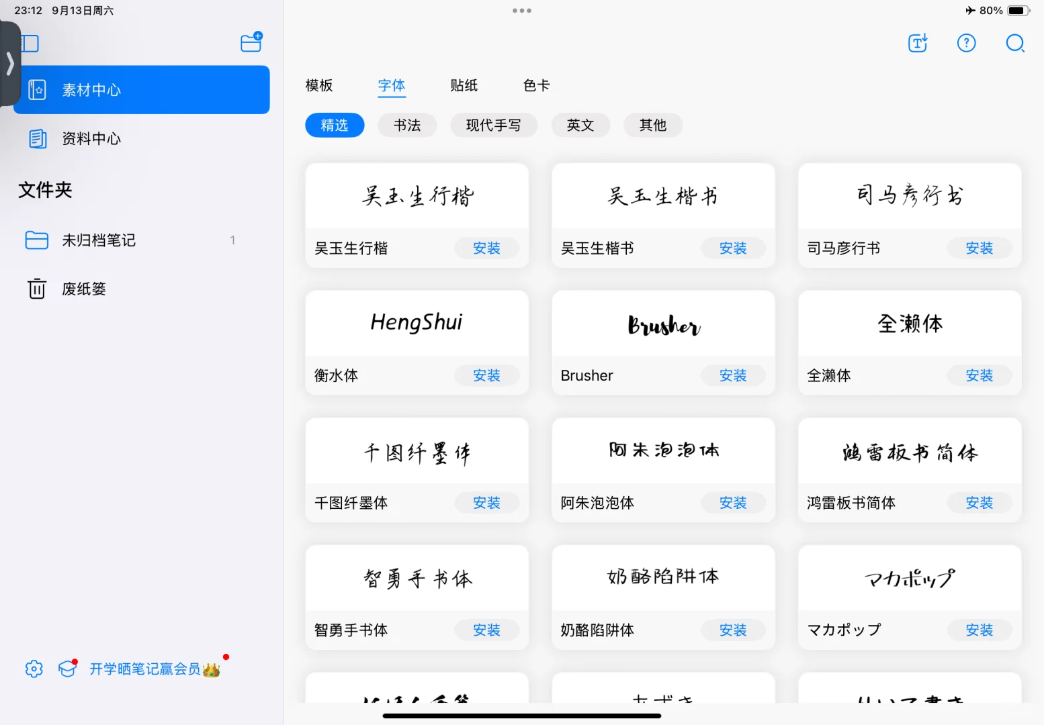
Task: Toggle the sidebar panel icon
Action: pos(30,44)
